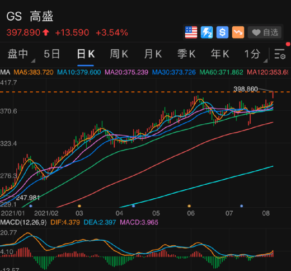Click the DEA:2.397 value
Viewport: 291px width, 271px height.
click(100, 222)
